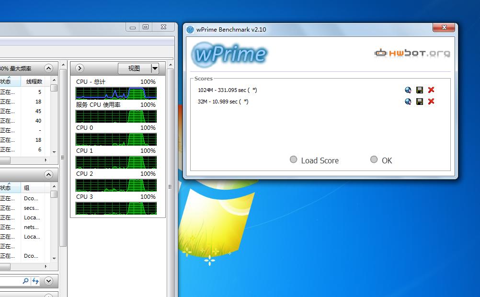
Task: Submit the 1024M score online via globe icon
Action: point(408,90)
